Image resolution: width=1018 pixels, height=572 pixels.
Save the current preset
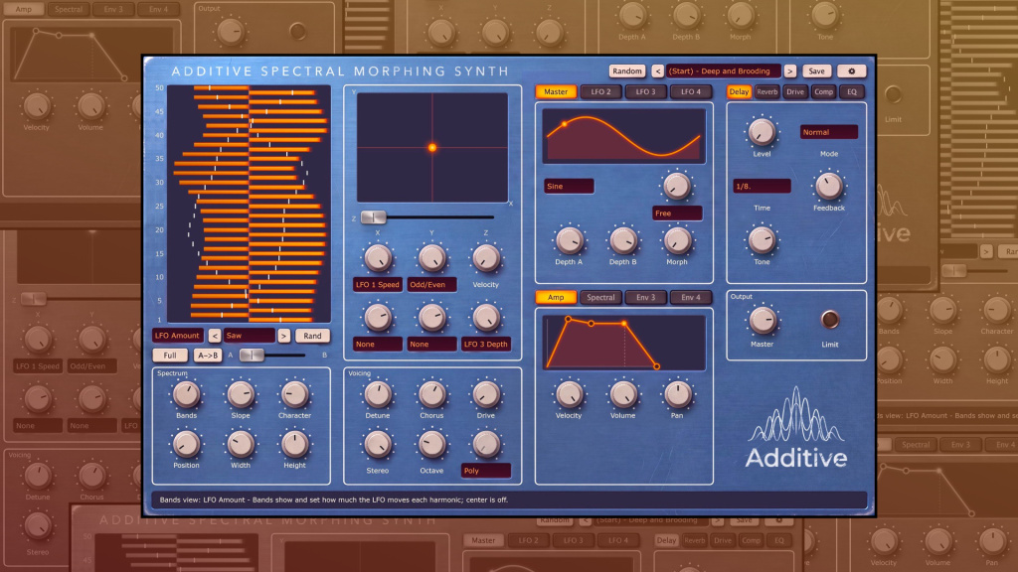click(x=816, y=71)
